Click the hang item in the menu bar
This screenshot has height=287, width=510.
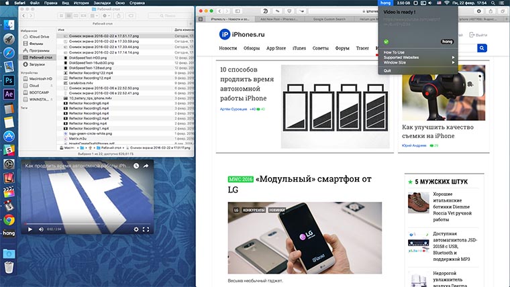(x=385, y=3)
